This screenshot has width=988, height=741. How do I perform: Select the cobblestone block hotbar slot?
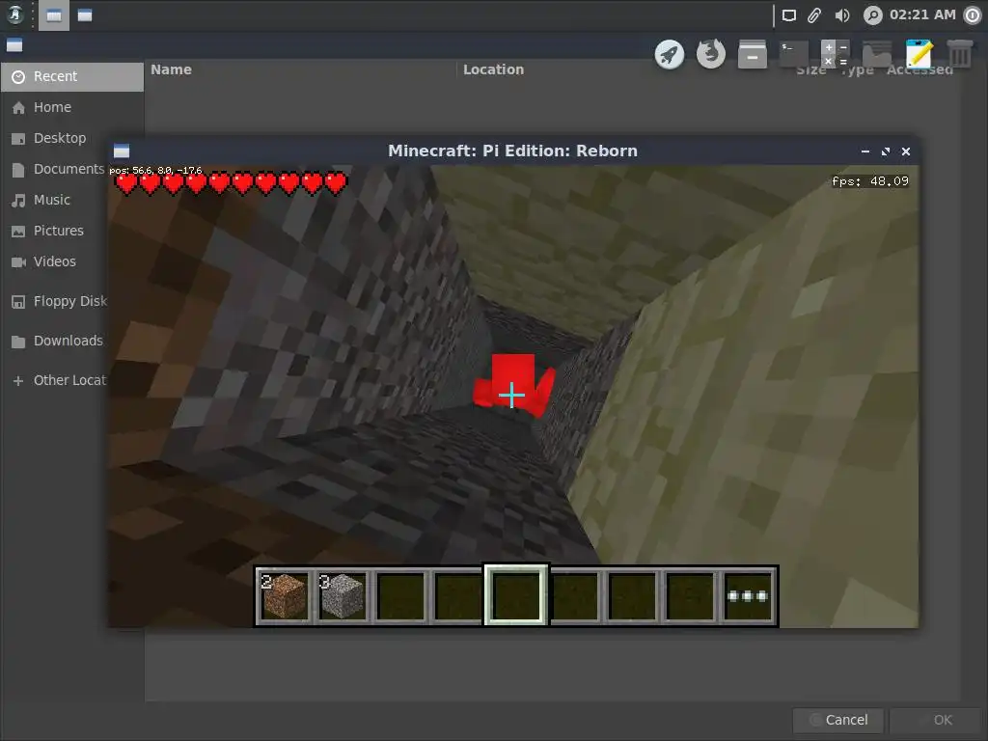pyautogui.click(x=343, y=596)
